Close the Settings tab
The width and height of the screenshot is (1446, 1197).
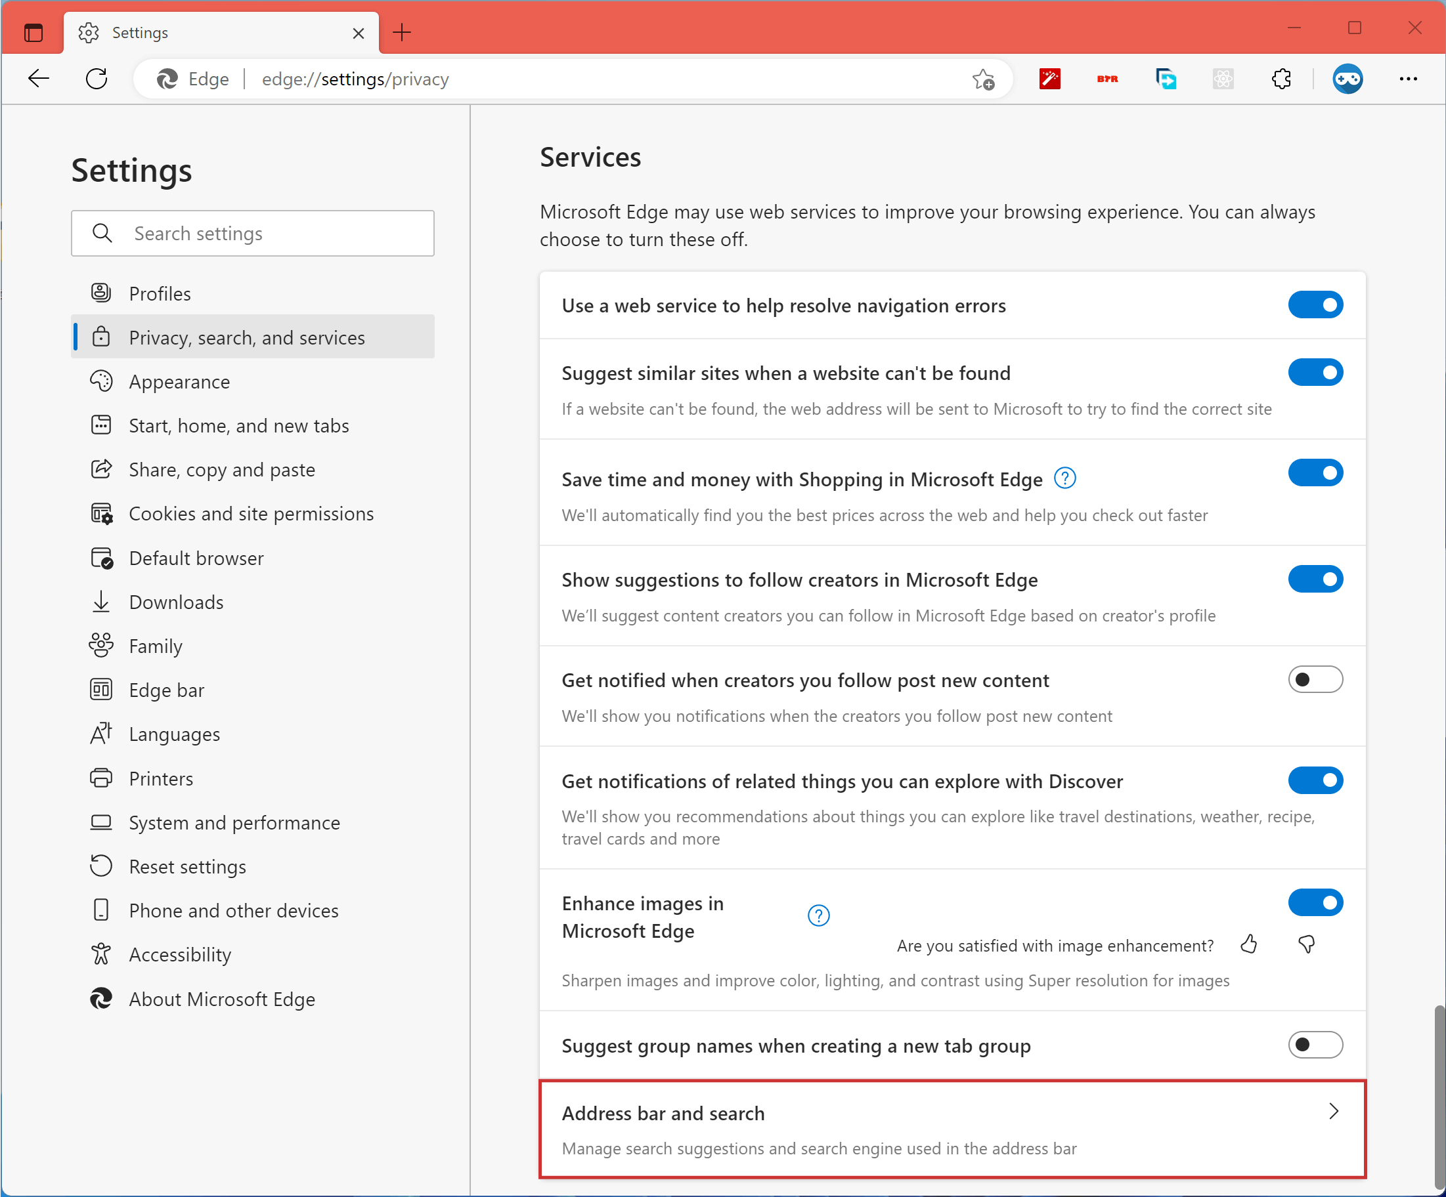coord(358,33)
